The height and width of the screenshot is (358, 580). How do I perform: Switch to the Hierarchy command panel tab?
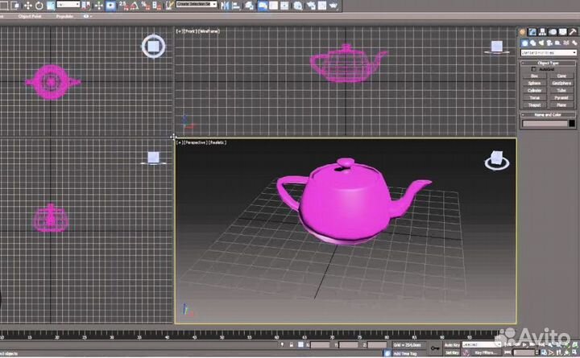click(542, 31)
